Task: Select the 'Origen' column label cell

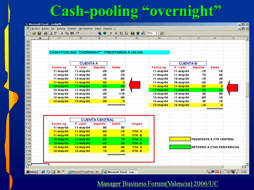Action: (x=137, y=124)
